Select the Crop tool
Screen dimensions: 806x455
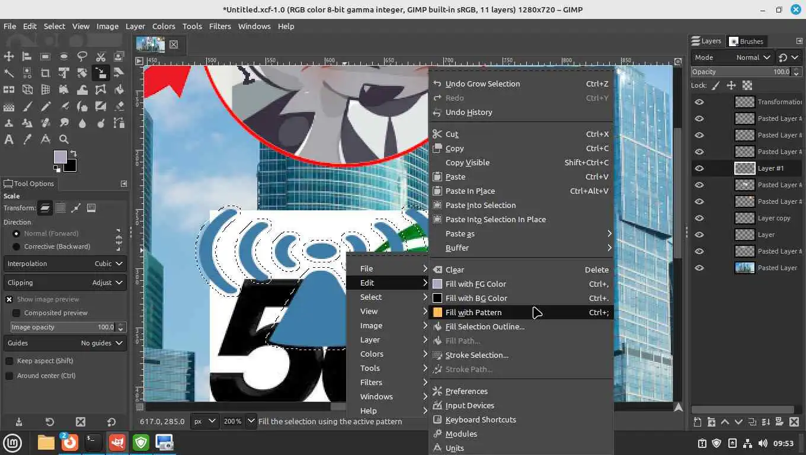45,73
